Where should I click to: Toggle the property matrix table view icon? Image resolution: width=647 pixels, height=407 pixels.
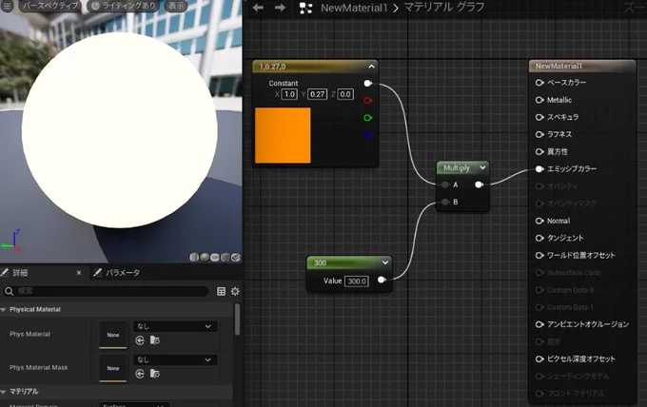coord(221,292)
